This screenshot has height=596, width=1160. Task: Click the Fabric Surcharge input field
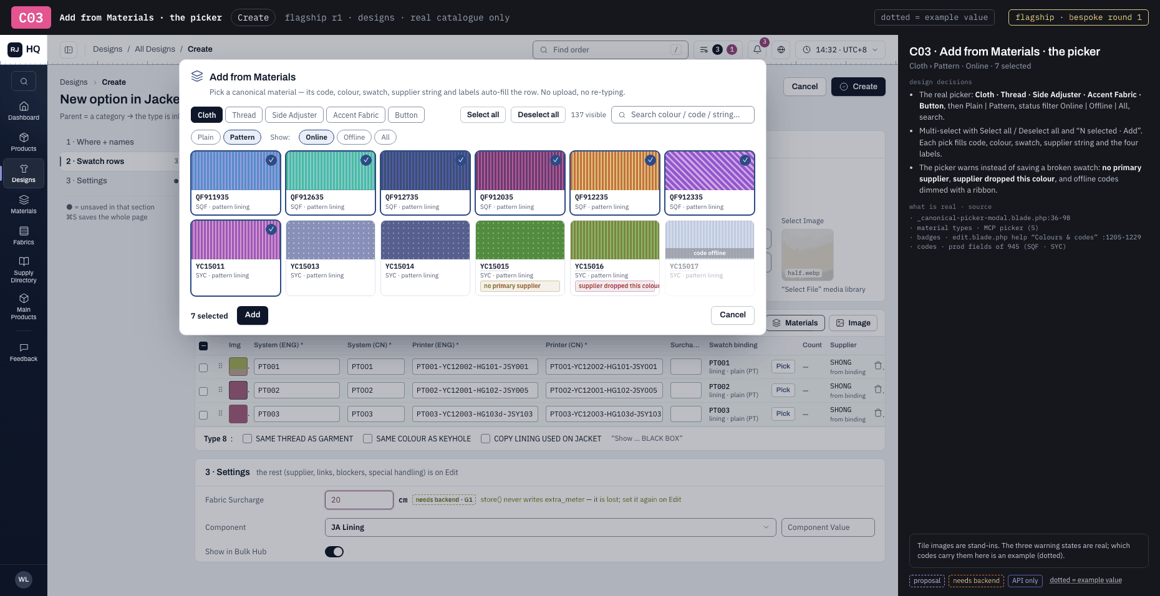(x=359, y=500)
